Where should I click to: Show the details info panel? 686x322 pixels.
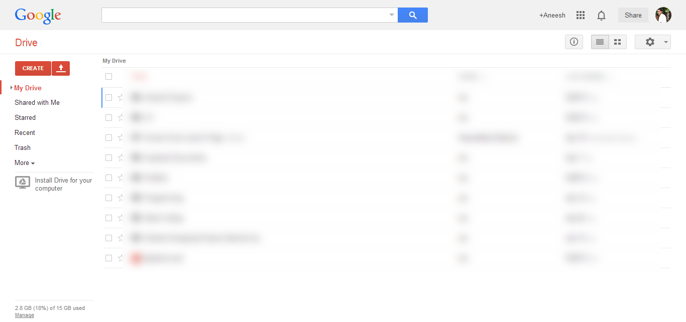(574, 42)
